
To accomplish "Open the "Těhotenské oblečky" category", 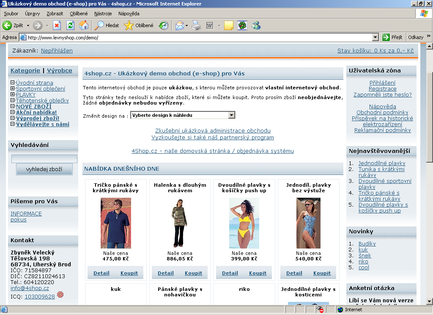I will [42, 100].
